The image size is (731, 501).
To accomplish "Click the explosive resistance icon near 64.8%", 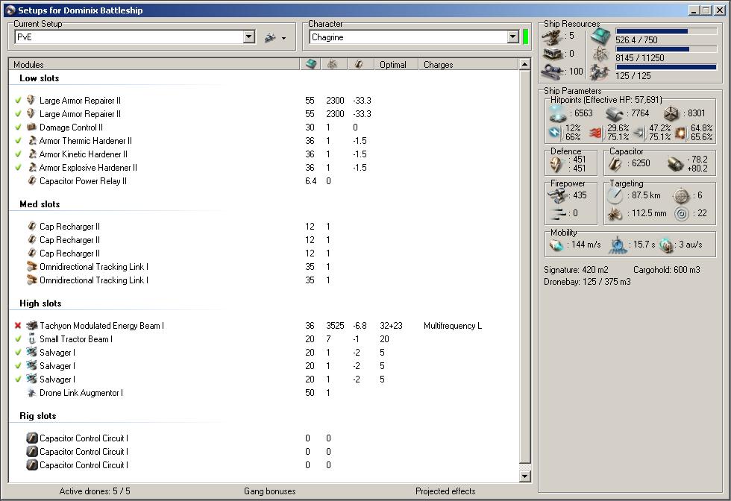I will (x=681, y=133).
